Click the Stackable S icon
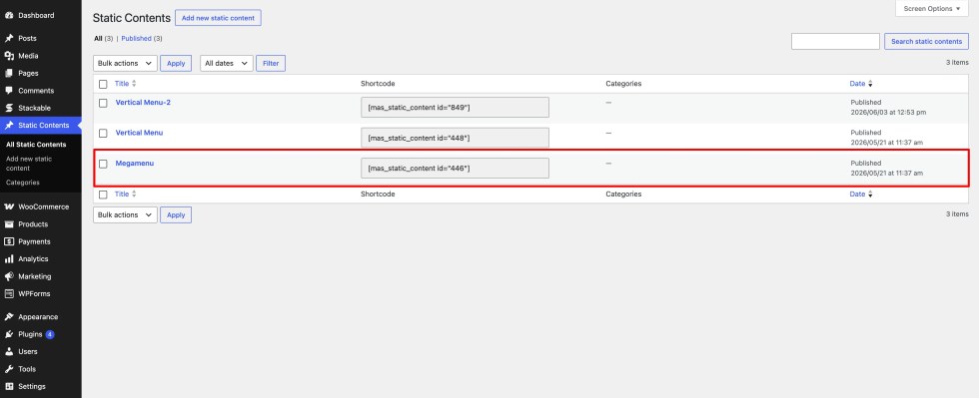Image resolution: width=979 pixels, height=398 pixels. click(9, 108)
